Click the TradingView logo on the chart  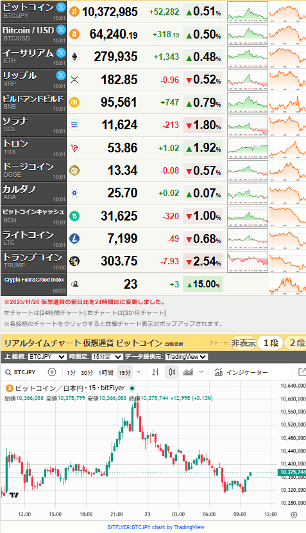pyautogui.click(x=14, y=495)
